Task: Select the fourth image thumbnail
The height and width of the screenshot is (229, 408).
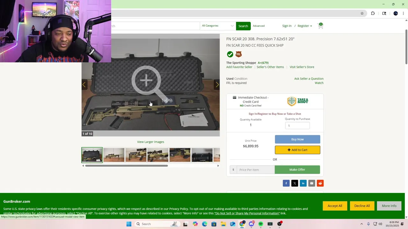Action: [x=158, y=155]
